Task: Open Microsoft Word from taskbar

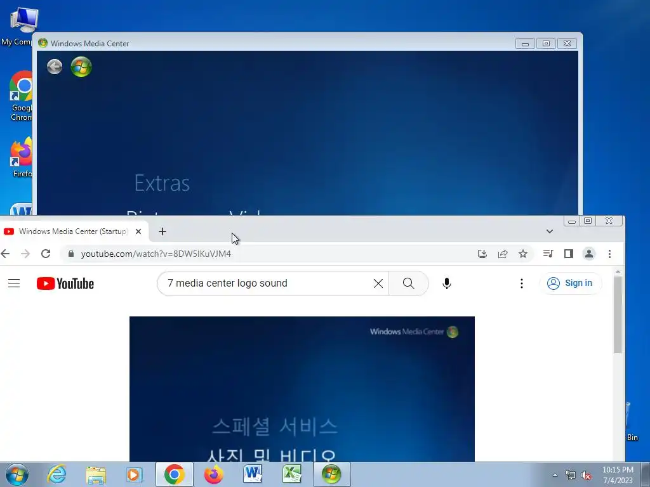Action: (x=253, y=474)
